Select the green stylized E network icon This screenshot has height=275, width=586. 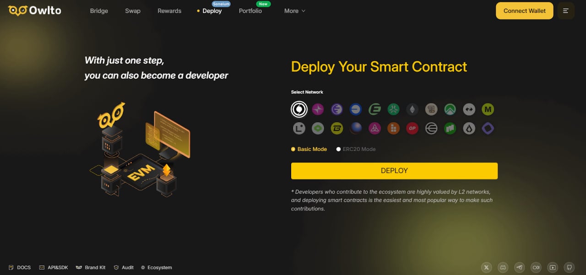point(375,109)
